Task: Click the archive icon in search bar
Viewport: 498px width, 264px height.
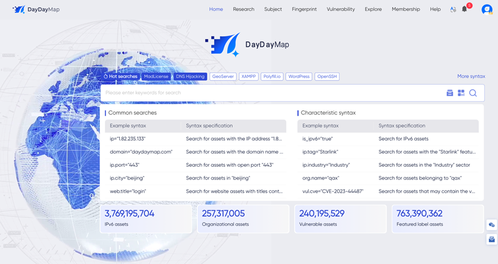Action: click(450, 93)
